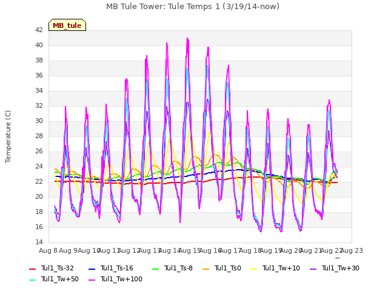Select the Tul1_Tw+30 legend label
Image resolution: width=388 pixels, height=291 pixels.
pos(341,268)
